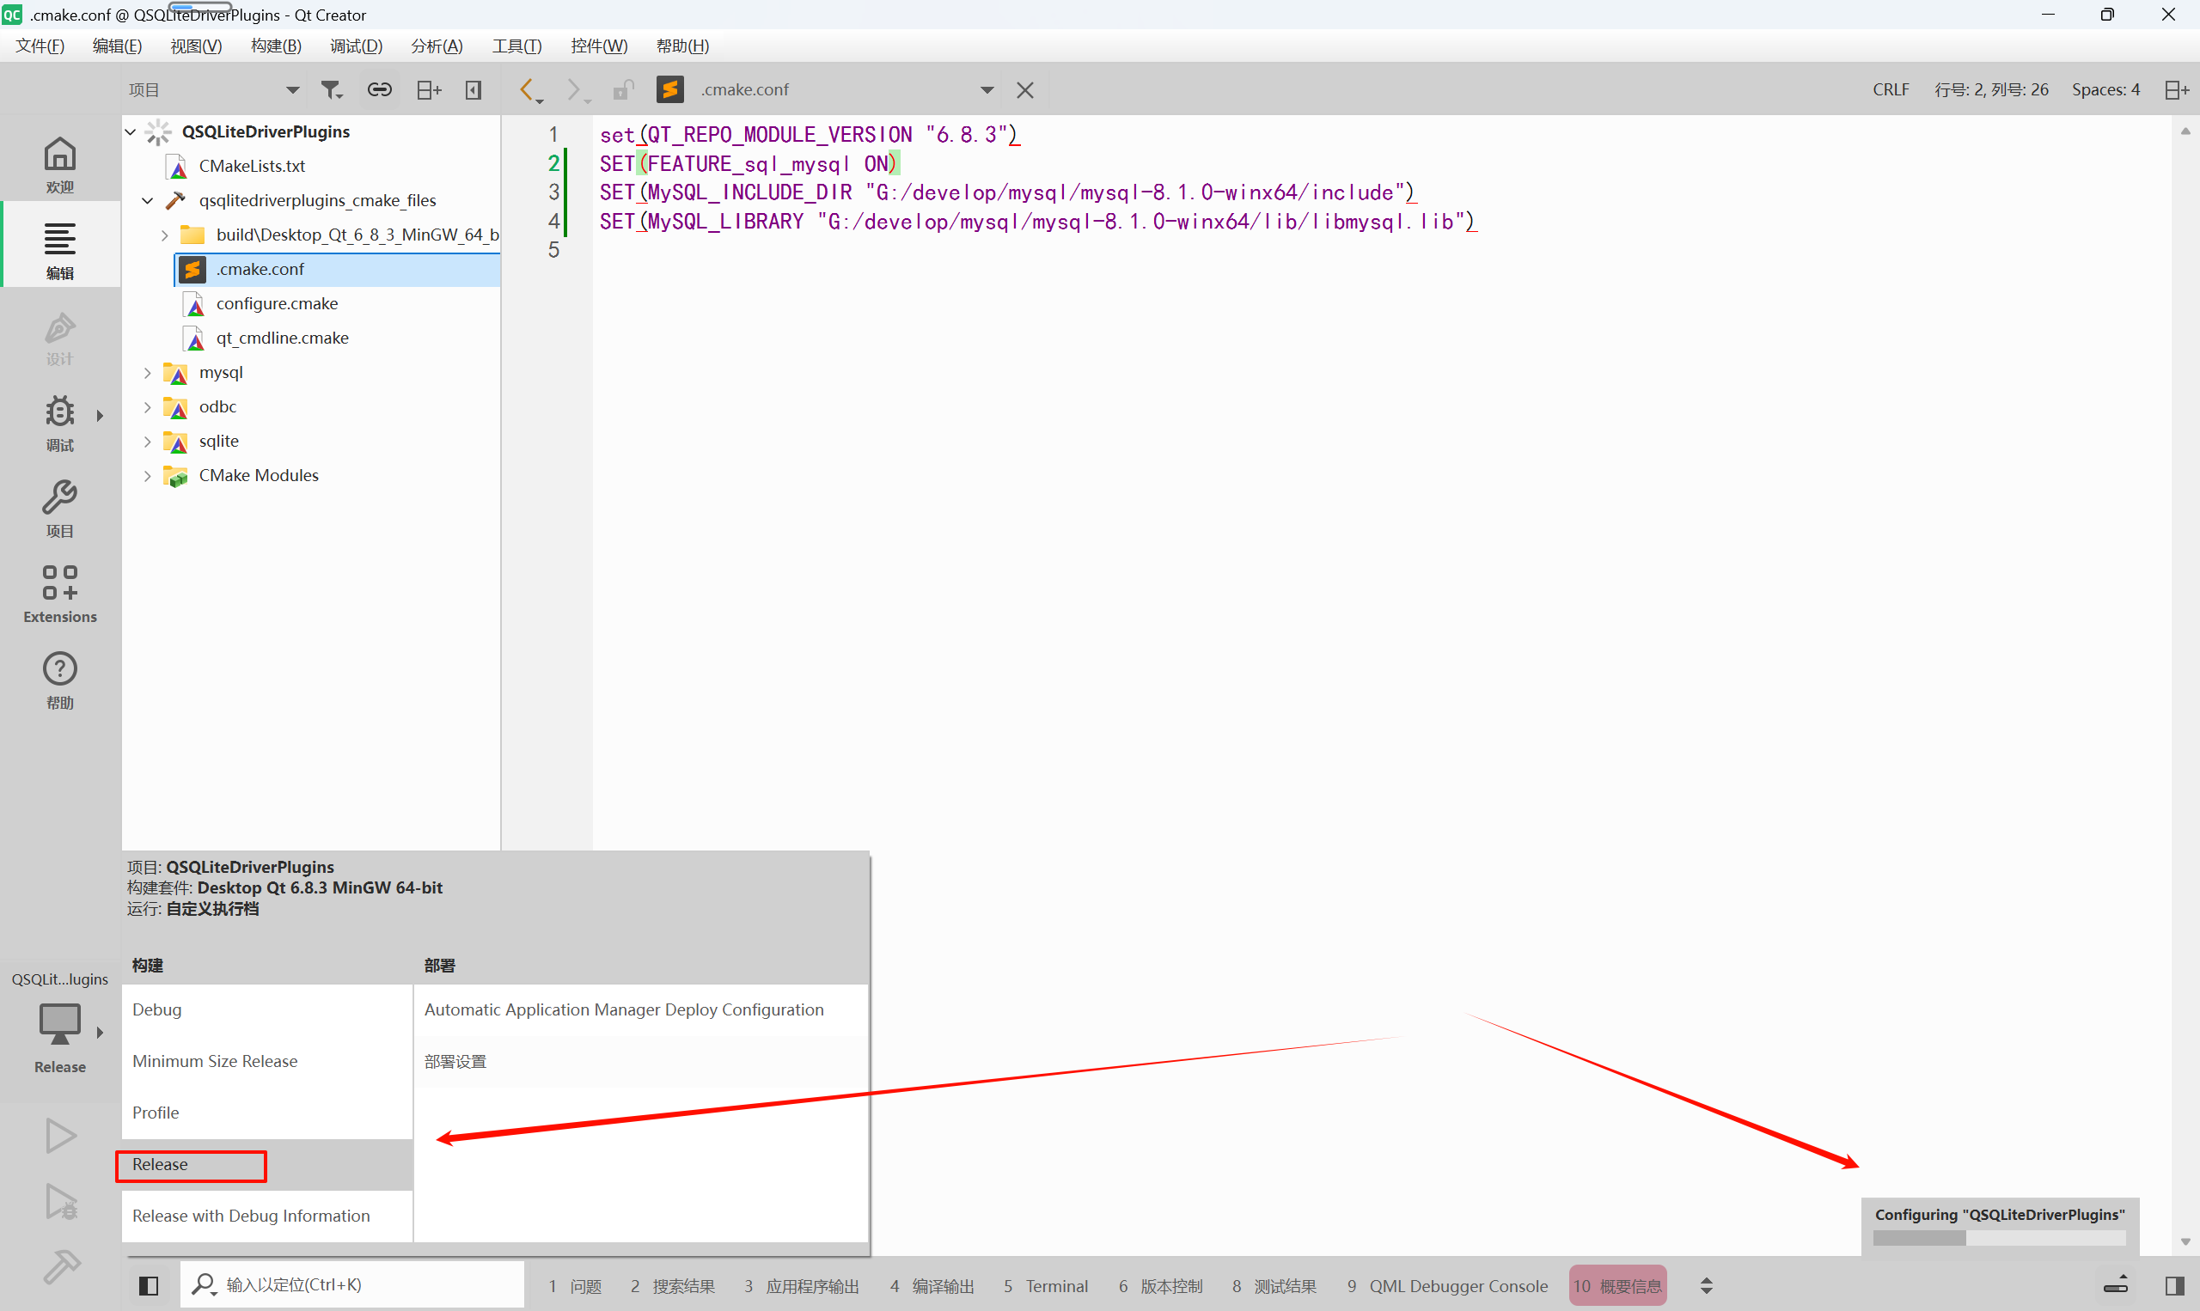This screenshot has height=1311, width=2200.
Task: Click the locator input field
Action: 351,1284
